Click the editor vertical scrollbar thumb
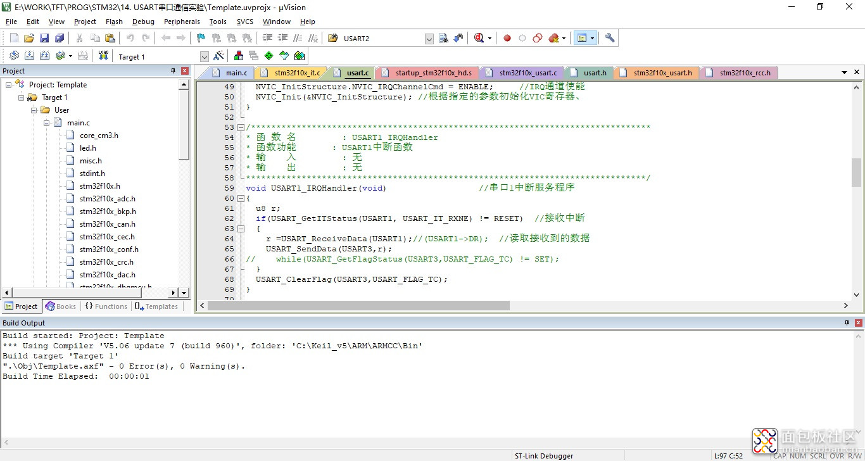The height and width of the screenshot is (461, 865). tap(856, 172)
